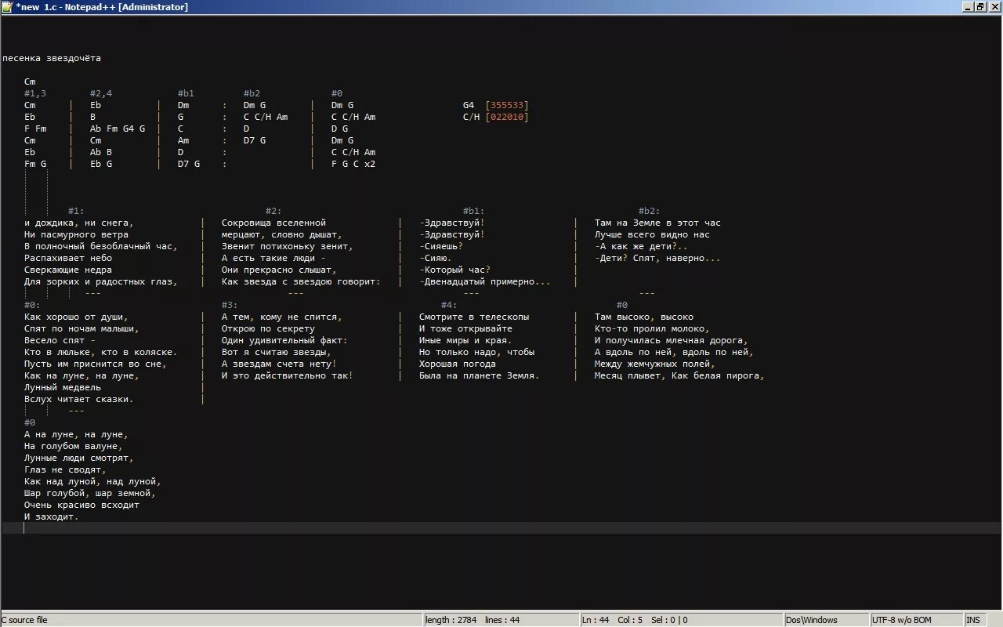Image resolution: width=1003 pixels, height=627 pixels.
Task: Click the title text '*new 1.c - Notepad++ [Administrator]'
Action: click(x=102, y=7)
